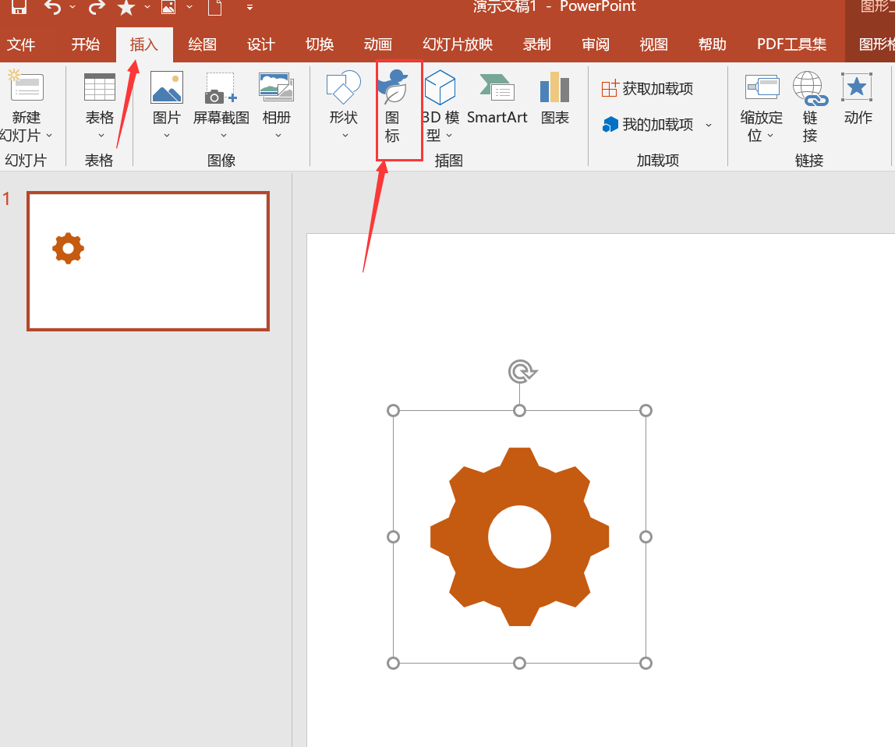Select the 插入 ribbon tab
895x747 pixels.
click(x=143, y=44)
